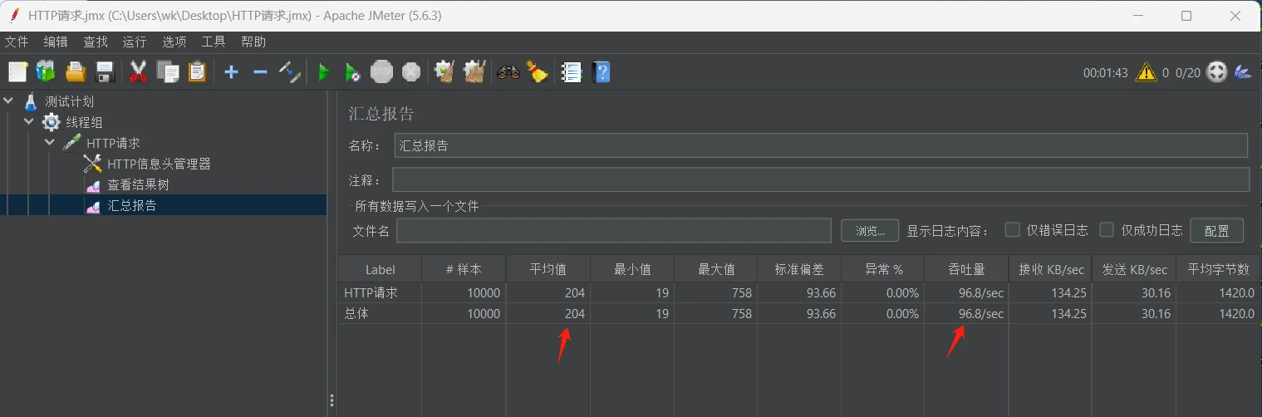Image resolution: width=1262 pixels, height=417 pixels.
Task: Enable the 仅错误日志 checkbox
Action: (x=1012, y=230)
